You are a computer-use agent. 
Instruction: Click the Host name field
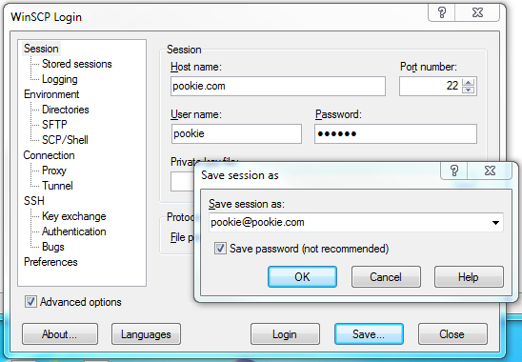pos(278,87)
